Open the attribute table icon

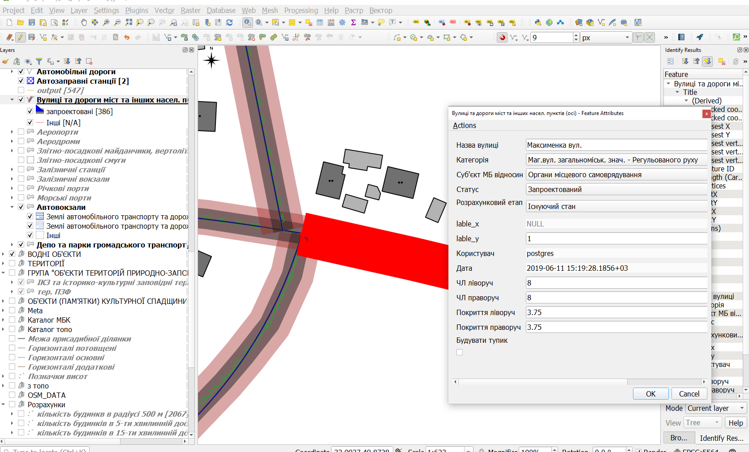[320, 22]
